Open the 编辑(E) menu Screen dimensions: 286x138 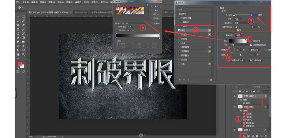click(34, 2)
